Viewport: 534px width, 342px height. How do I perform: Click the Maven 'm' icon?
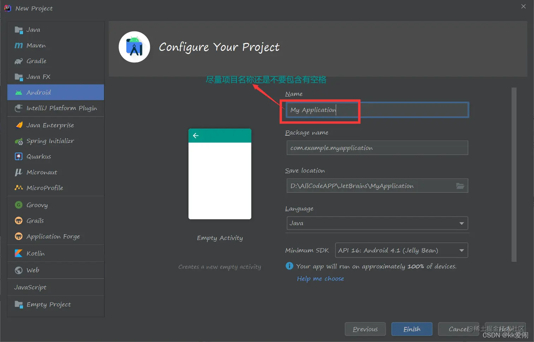(x=19, y=46)
